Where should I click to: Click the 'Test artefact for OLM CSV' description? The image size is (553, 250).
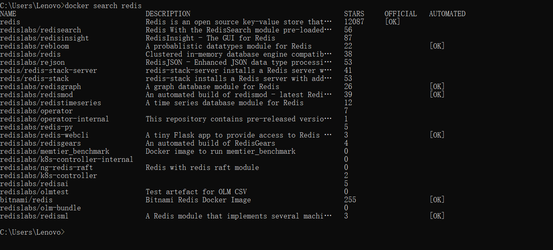tap(196, 192)
